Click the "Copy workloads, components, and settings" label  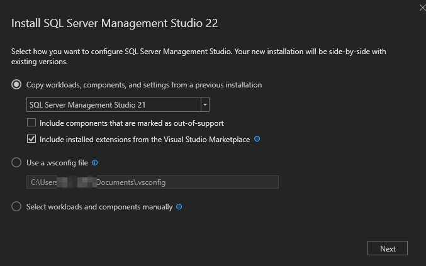click(x=143, y=84)
